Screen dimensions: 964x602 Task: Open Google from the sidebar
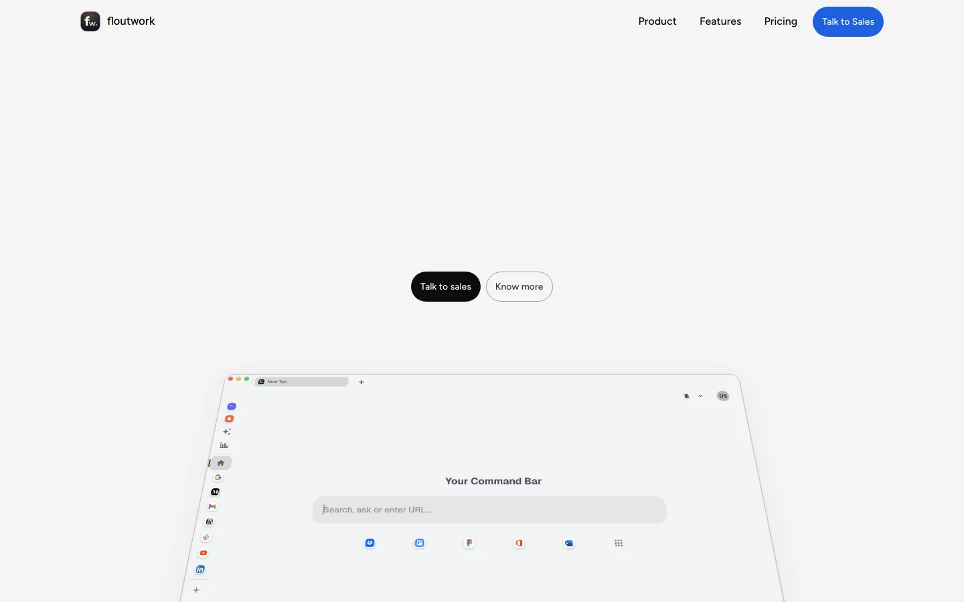point(218,478)
